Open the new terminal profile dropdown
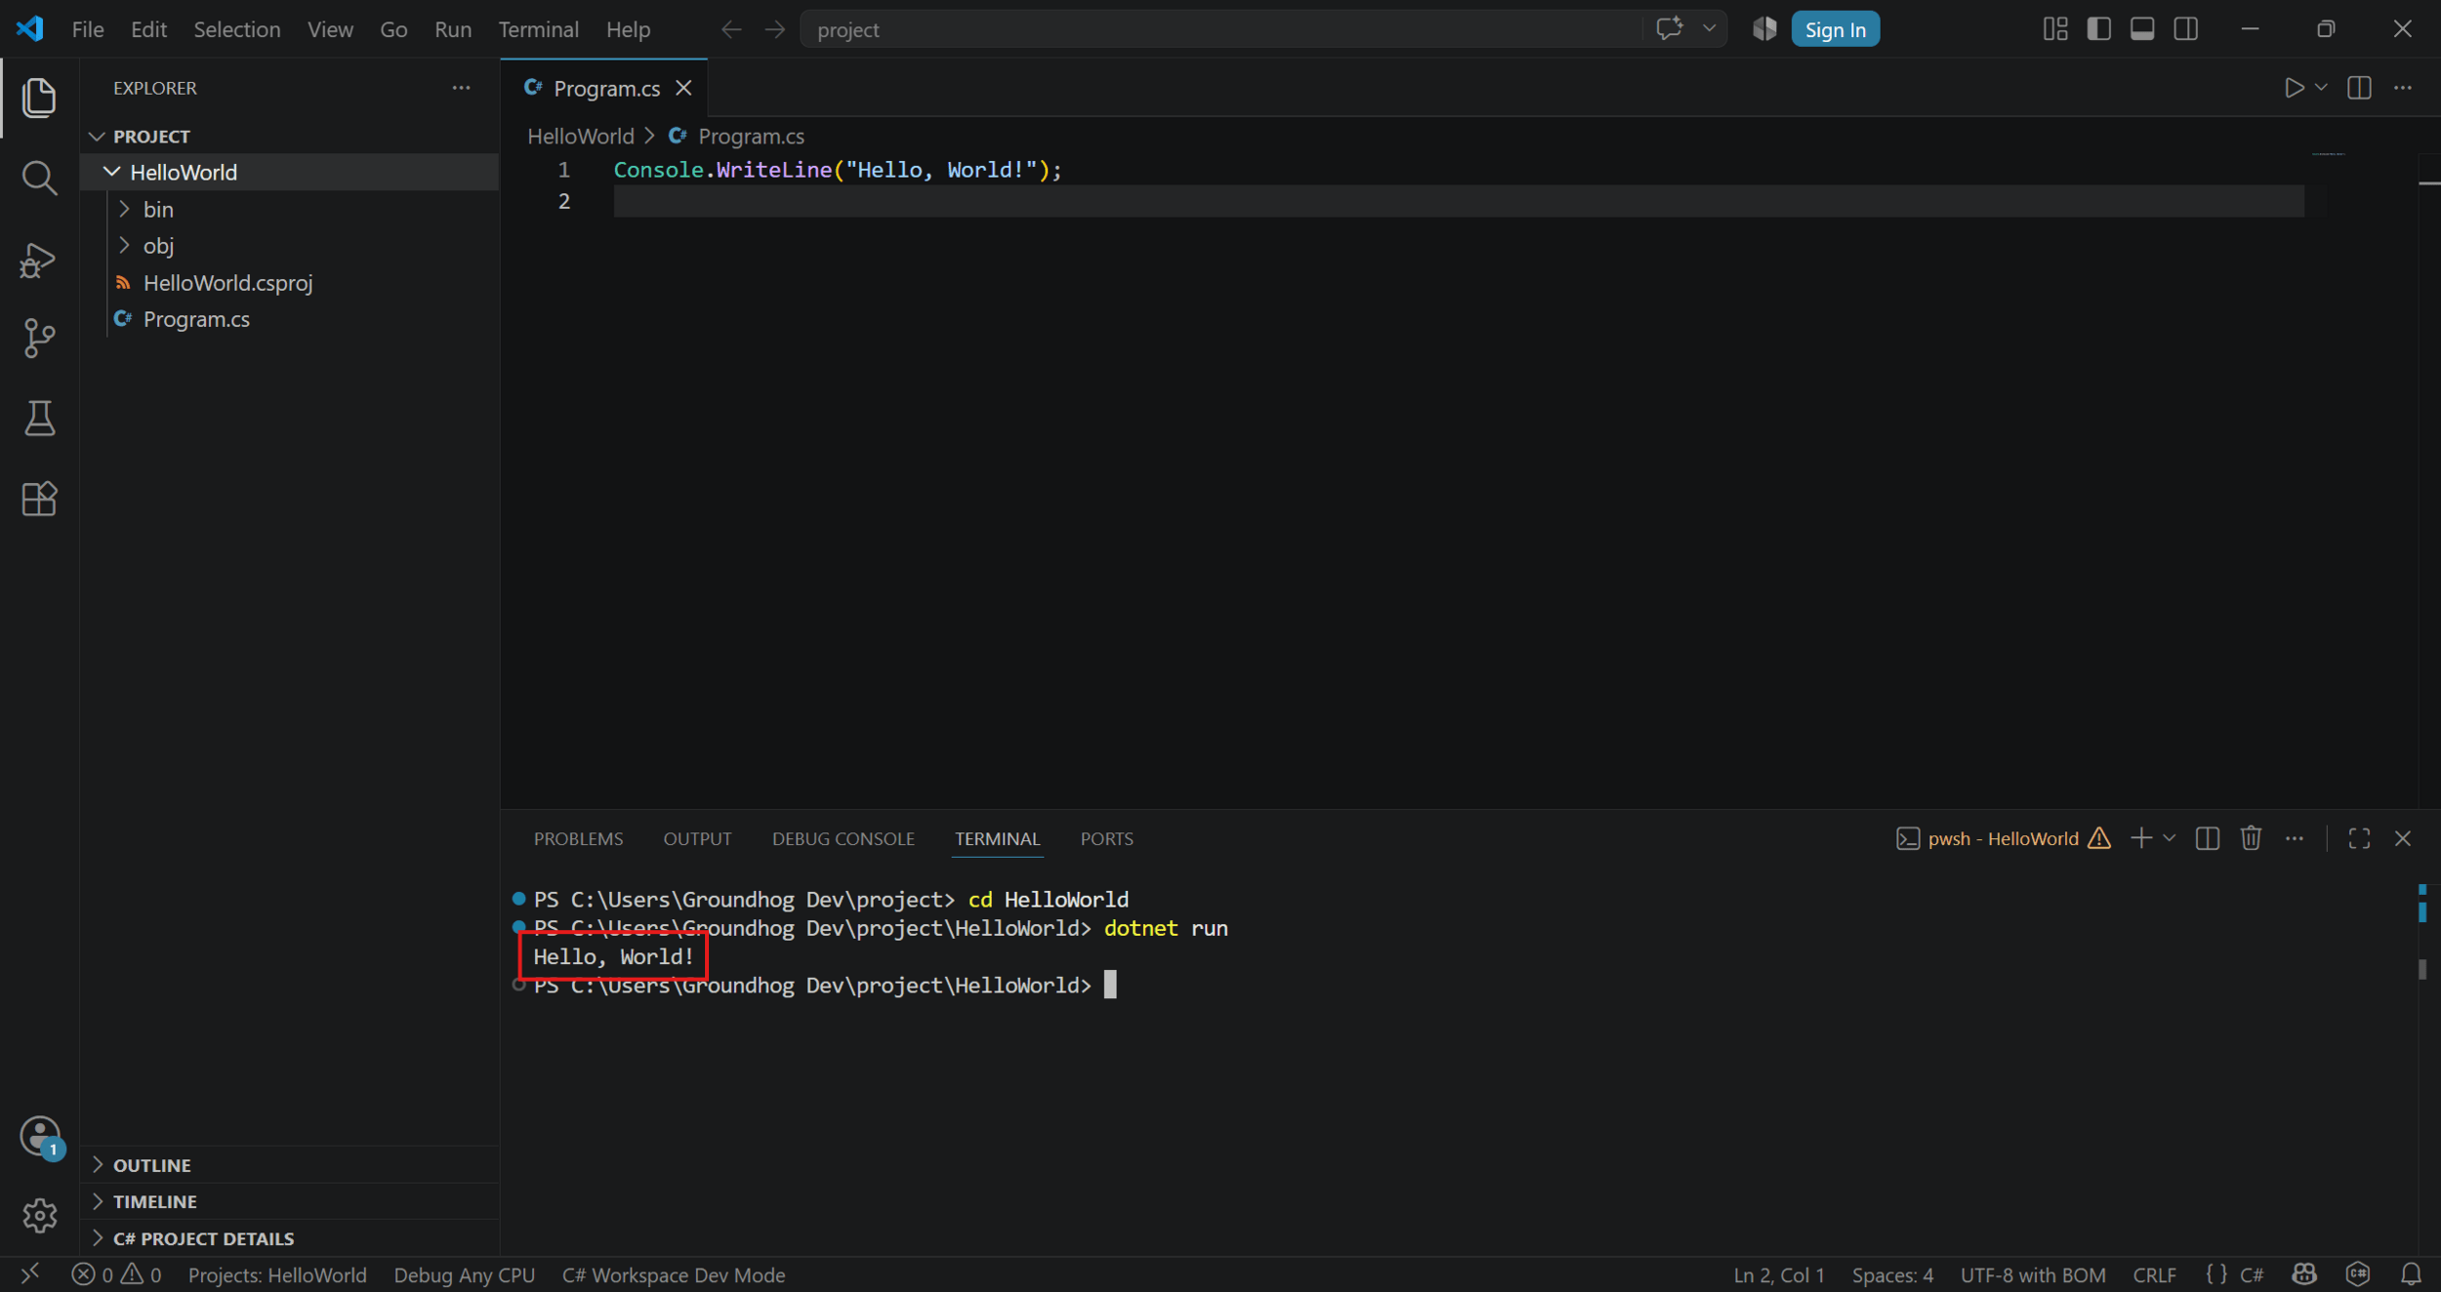 (x=2169, y=838)
